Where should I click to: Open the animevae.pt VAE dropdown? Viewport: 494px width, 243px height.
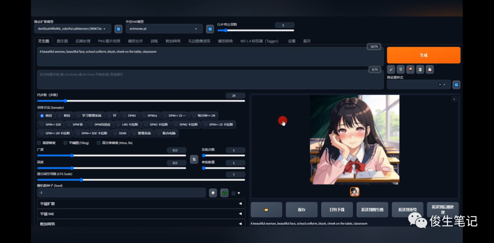(x=164, y=29)
